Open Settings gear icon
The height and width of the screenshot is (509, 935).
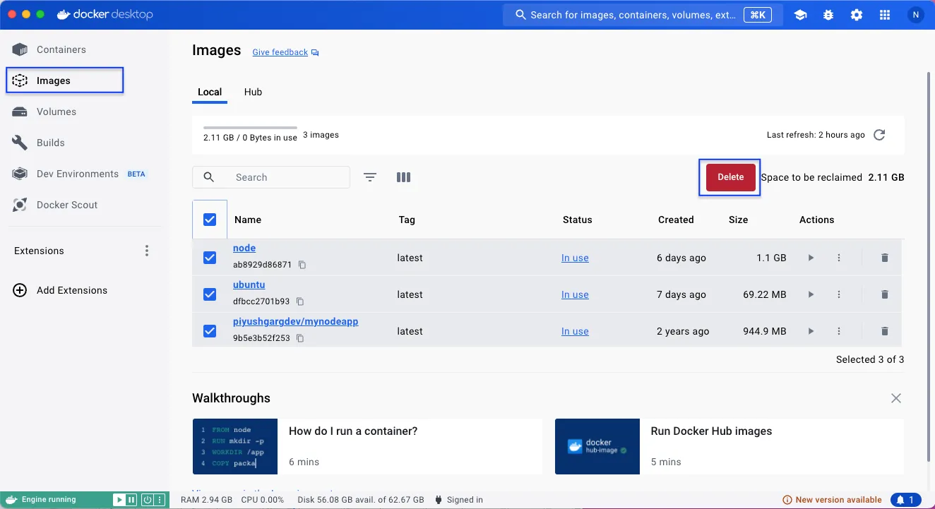pos(857,15)
